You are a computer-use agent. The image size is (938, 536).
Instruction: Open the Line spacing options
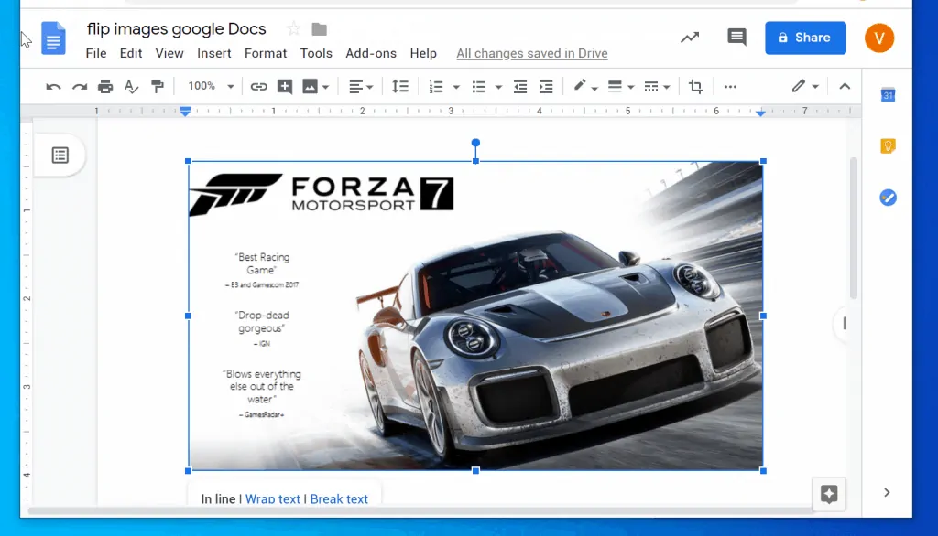coord(400,87)
